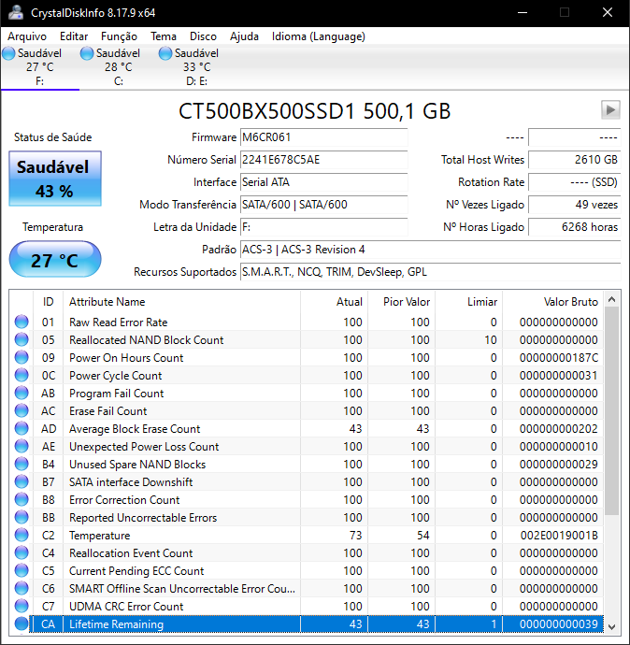Click status orb for Reallocation Event Count
The image size is (630, 645).
pos(21,552)
